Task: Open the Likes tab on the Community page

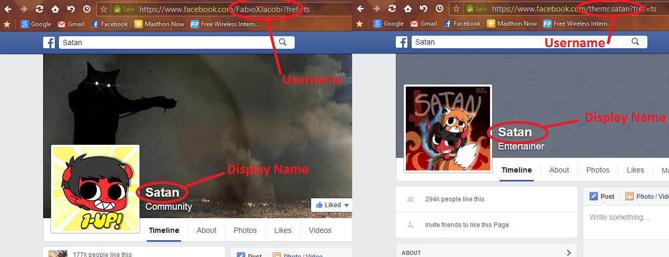Action: 283,230
